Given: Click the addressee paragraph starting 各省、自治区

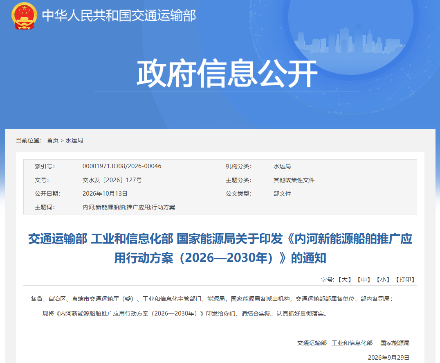Looking at the screenshot, I should click(211, 299).
